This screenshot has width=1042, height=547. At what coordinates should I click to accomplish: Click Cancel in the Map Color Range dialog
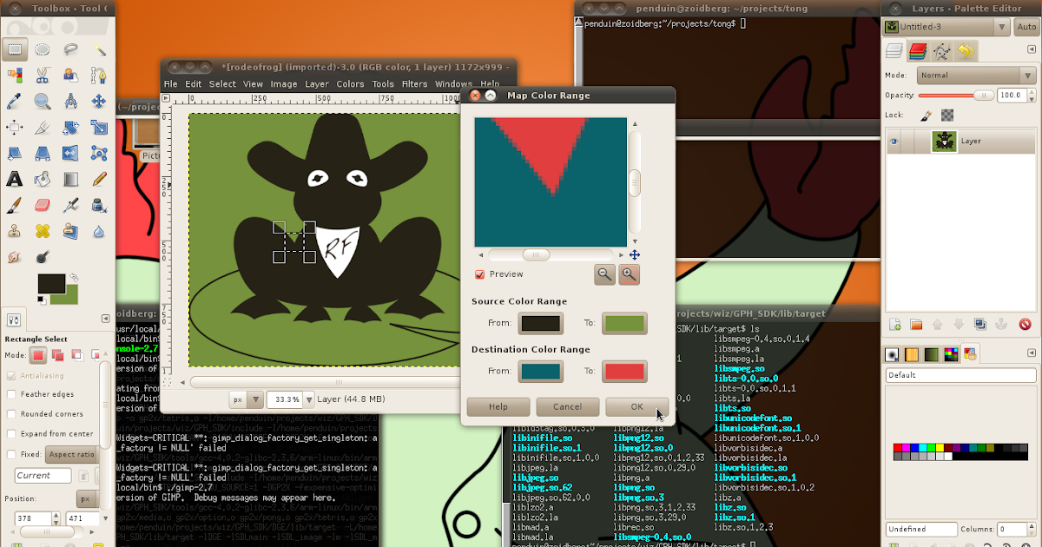567,406
